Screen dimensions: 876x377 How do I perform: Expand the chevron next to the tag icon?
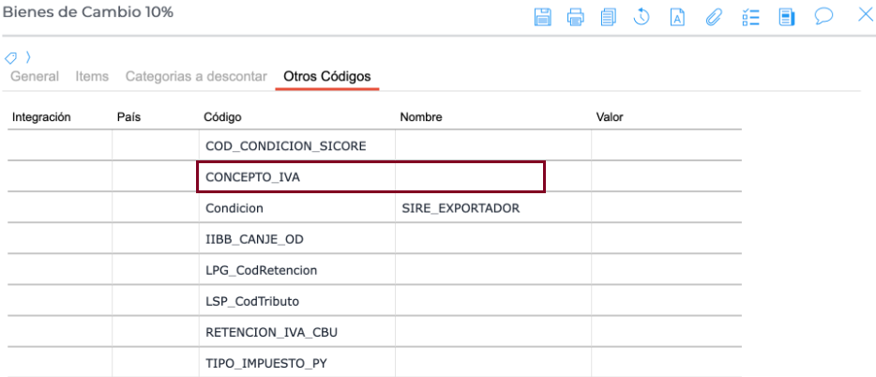click(x=28, y=57)
